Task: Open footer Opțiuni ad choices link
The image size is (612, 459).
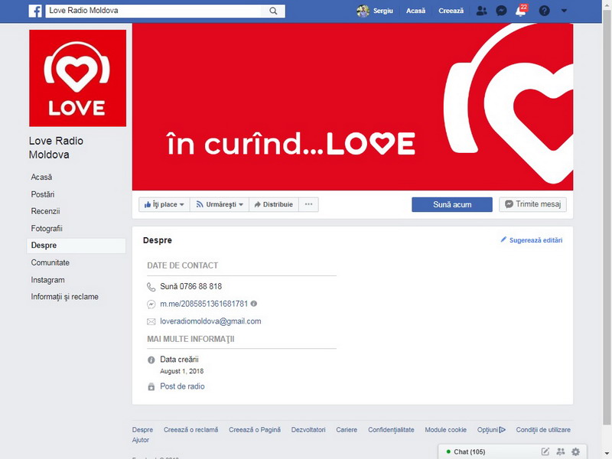Action: pyautogui.click(x=491, y=430)
